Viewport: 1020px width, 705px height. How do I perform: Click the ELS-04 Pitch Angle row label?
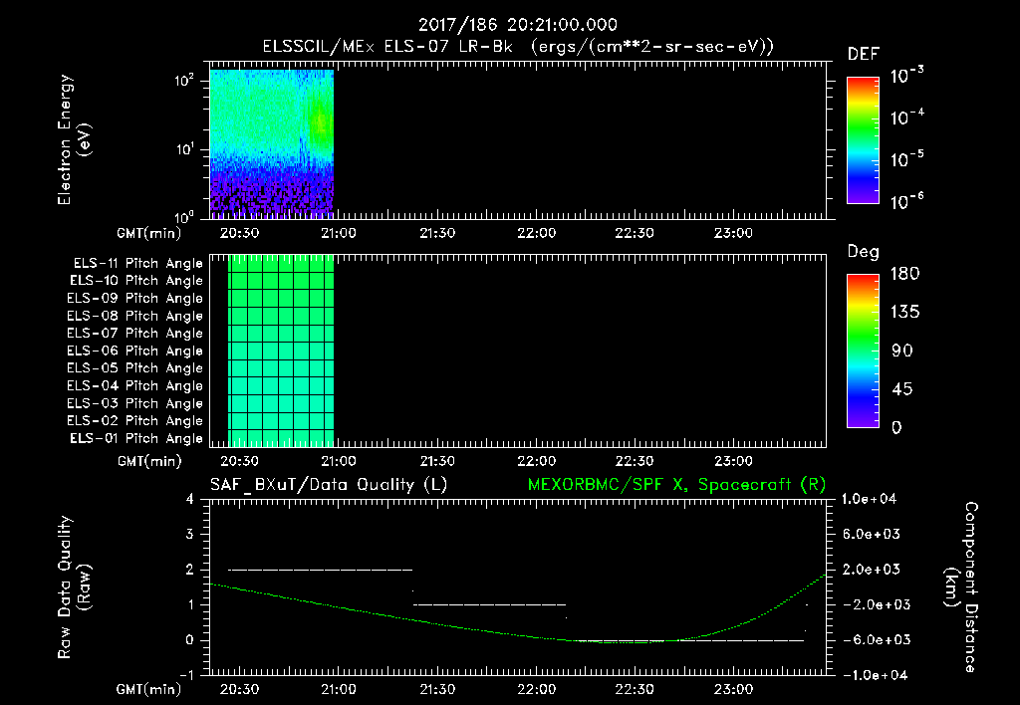(134, 386)
